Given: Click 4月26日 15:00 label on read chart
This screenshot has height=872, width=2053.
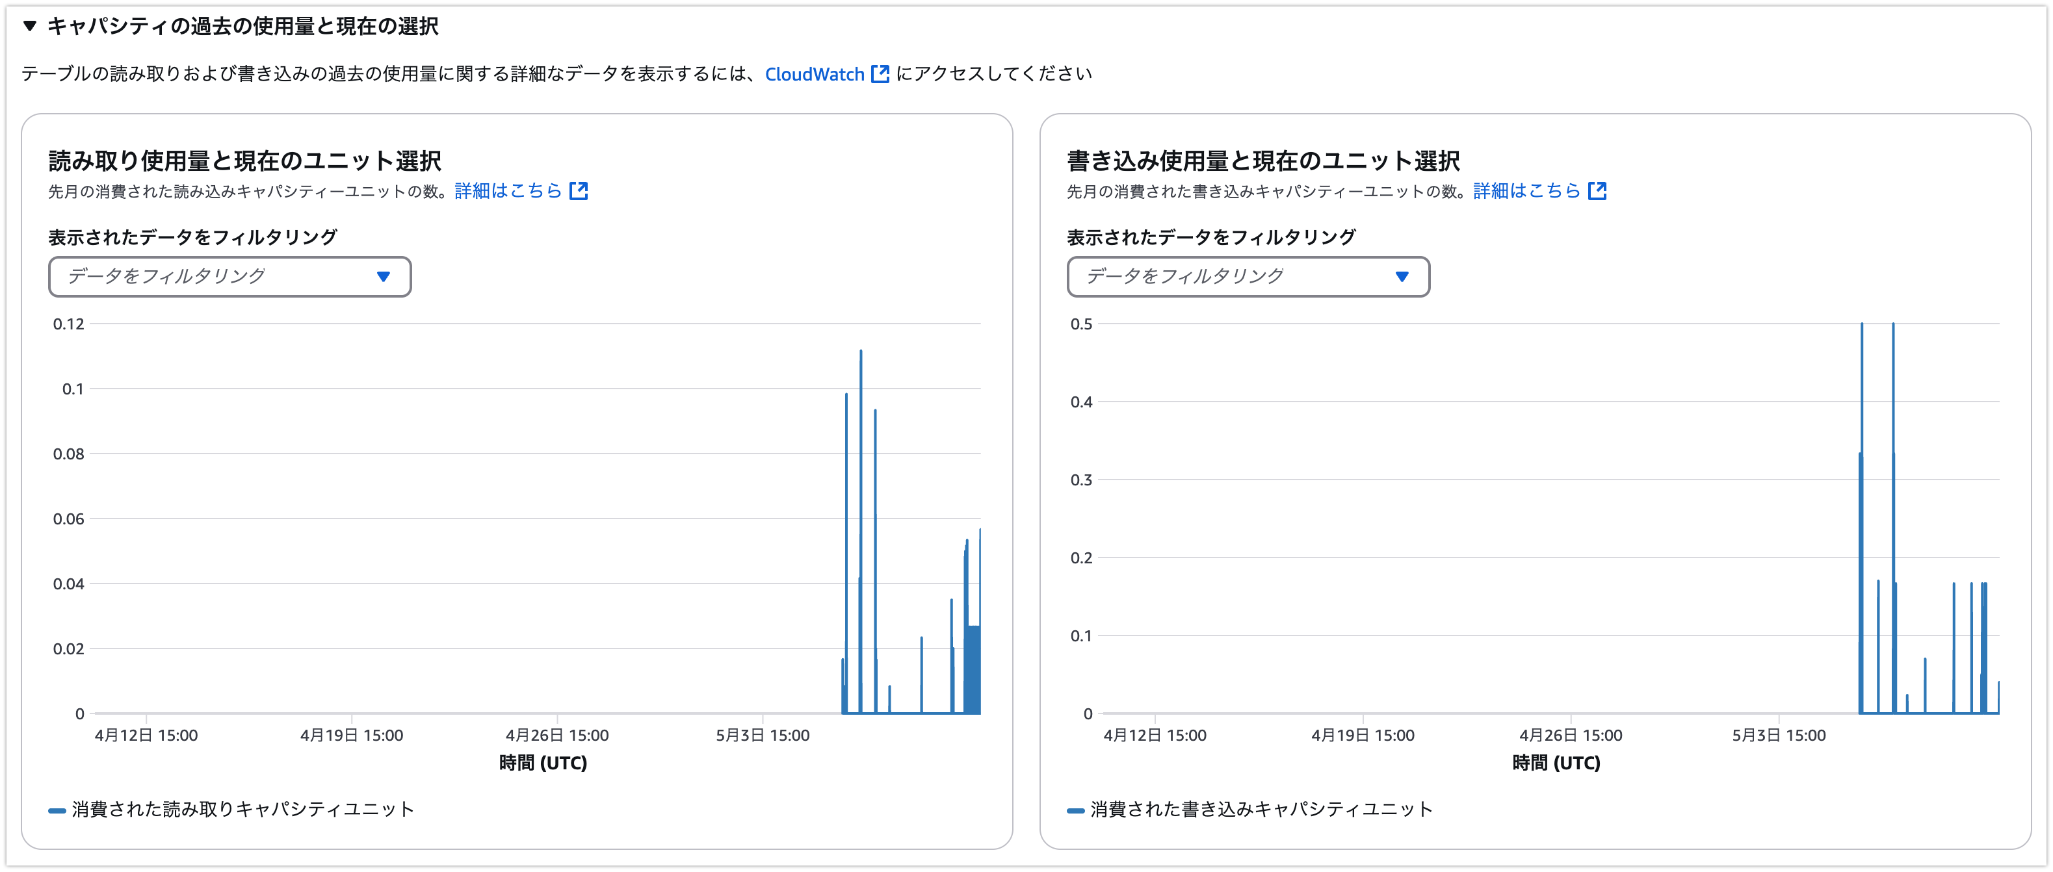Looking at the screenshot, I should pos(557,736).
